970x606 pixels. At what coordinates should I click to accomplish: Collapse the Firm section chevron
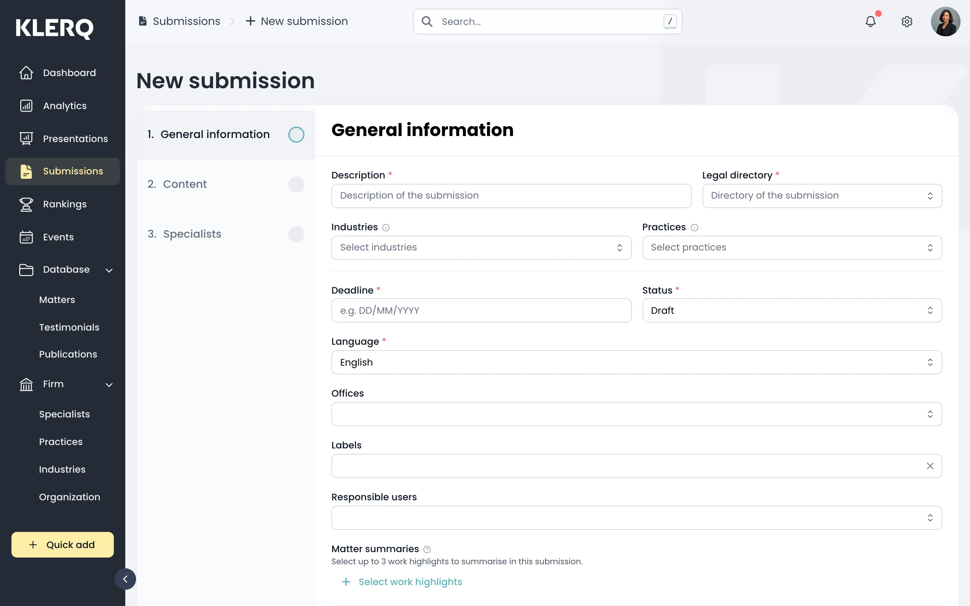click(109, 385)
